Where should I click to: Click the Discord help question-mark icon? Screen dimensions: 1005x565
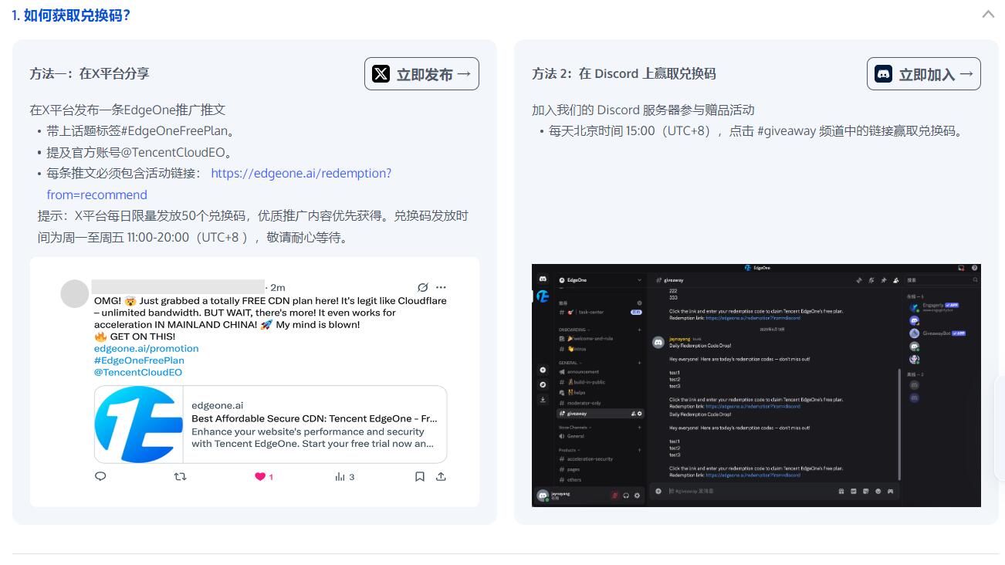974,268
